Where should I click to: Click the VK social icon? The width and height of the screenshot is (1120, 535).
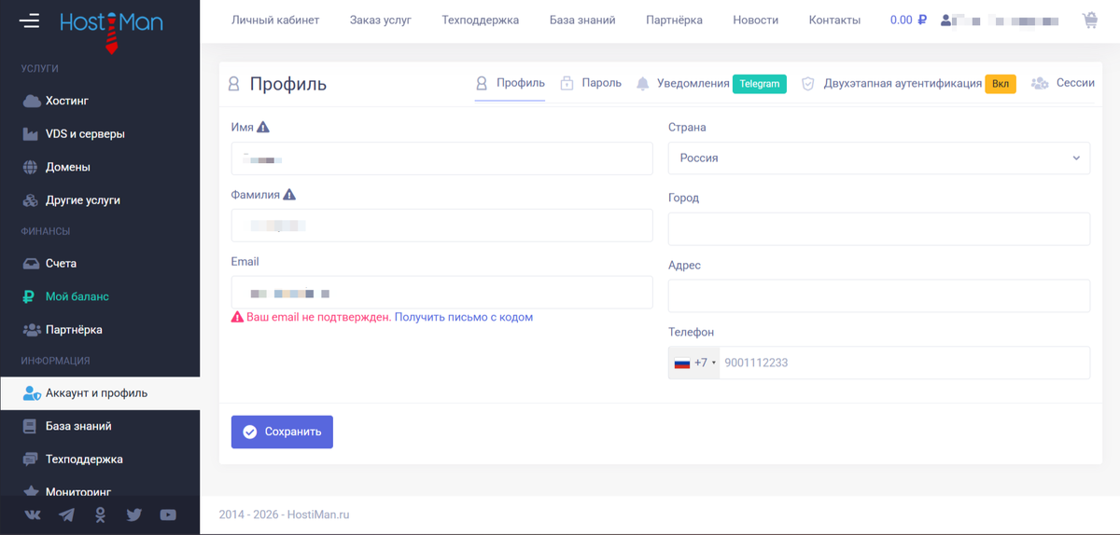[x=33, y=514]
